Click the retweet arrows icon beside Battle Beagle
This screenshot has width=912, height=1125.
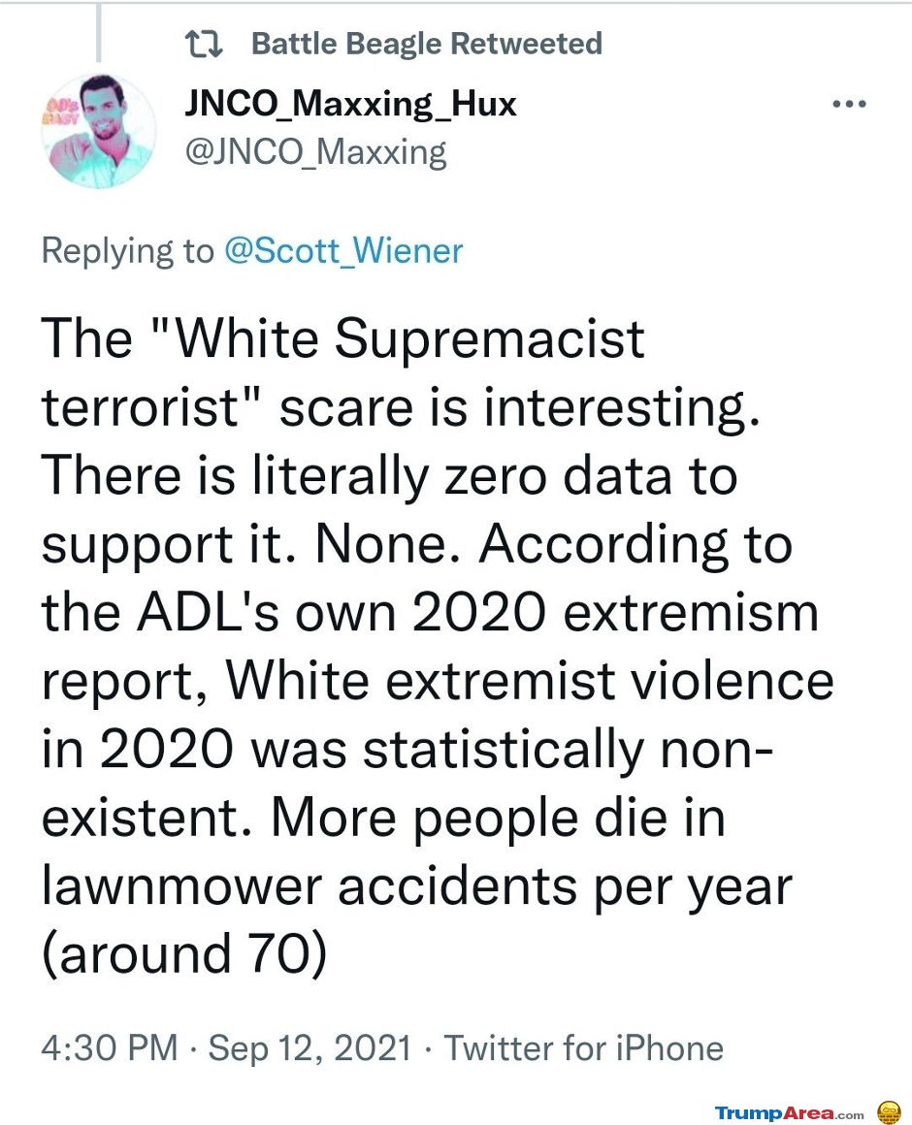pos(204,44)
